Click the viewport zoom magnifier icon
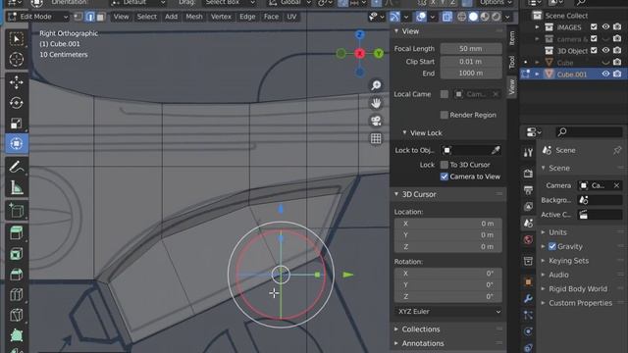This screenshot has height=353, width=628. pos(376,85)
